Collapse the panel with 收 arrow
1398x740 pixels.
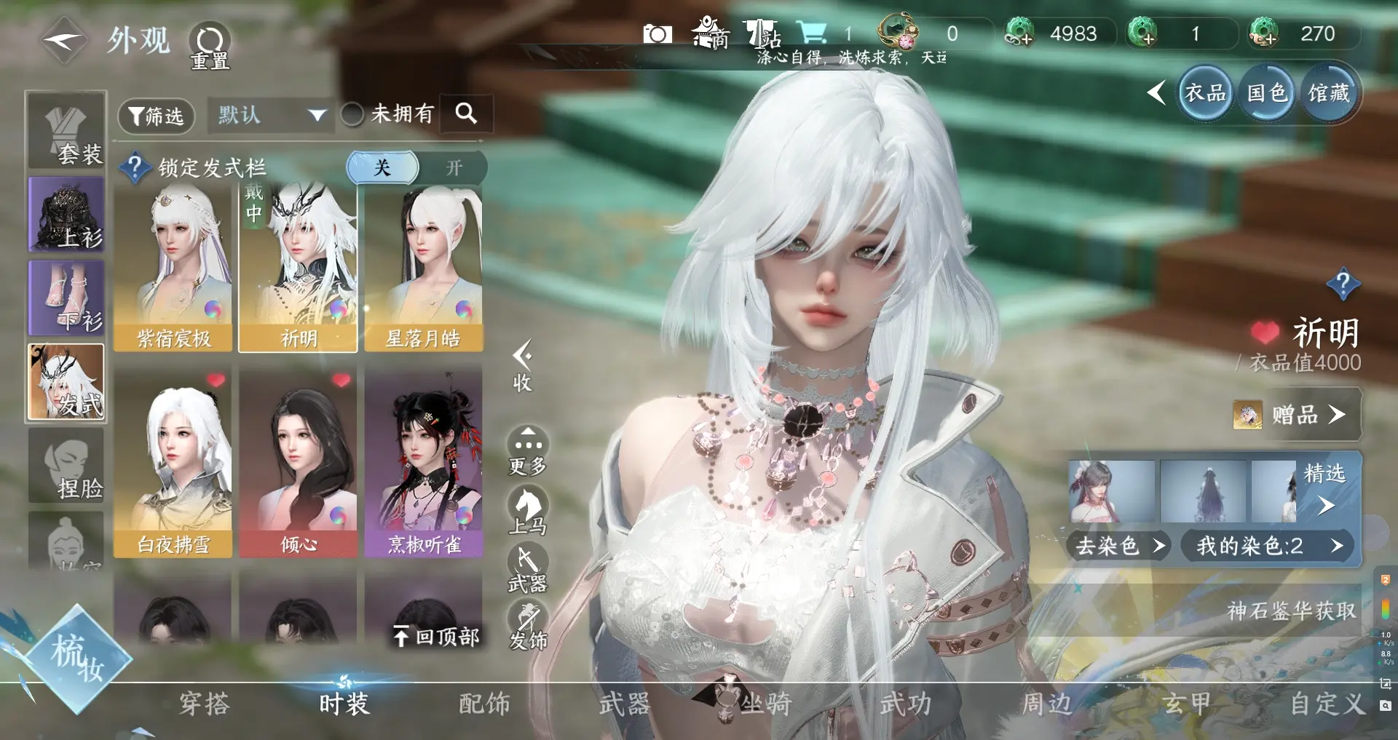(522, 366)
